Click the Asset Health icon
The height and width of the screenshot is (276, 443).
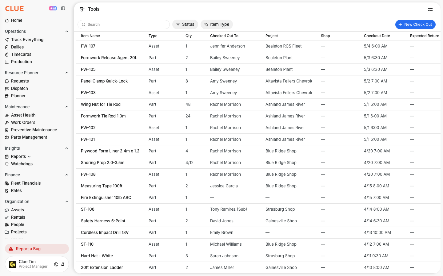[7, 115]
